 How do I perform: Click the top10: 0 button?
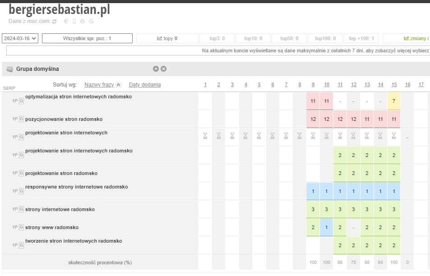click(253, 38)
